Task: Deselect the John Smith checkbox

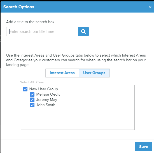Action: point(32,105)
